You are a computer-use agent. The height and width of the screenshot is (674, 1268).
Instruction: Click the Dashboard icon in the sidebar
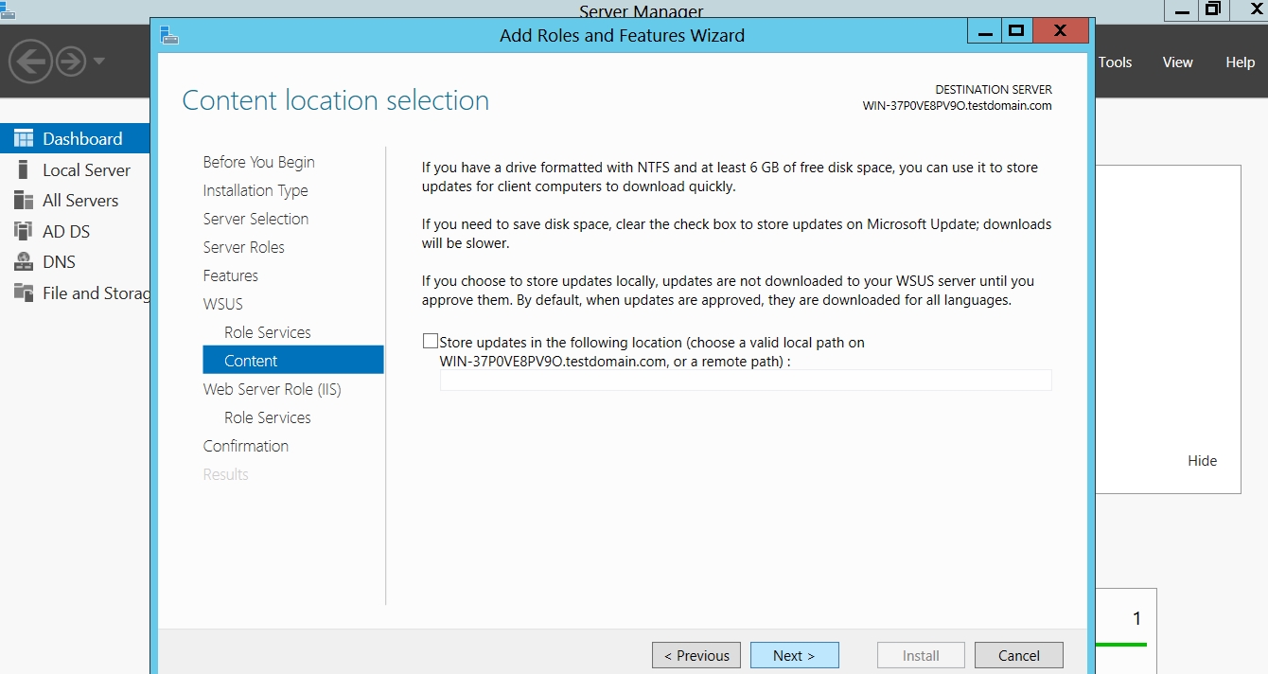coord(24,138)
